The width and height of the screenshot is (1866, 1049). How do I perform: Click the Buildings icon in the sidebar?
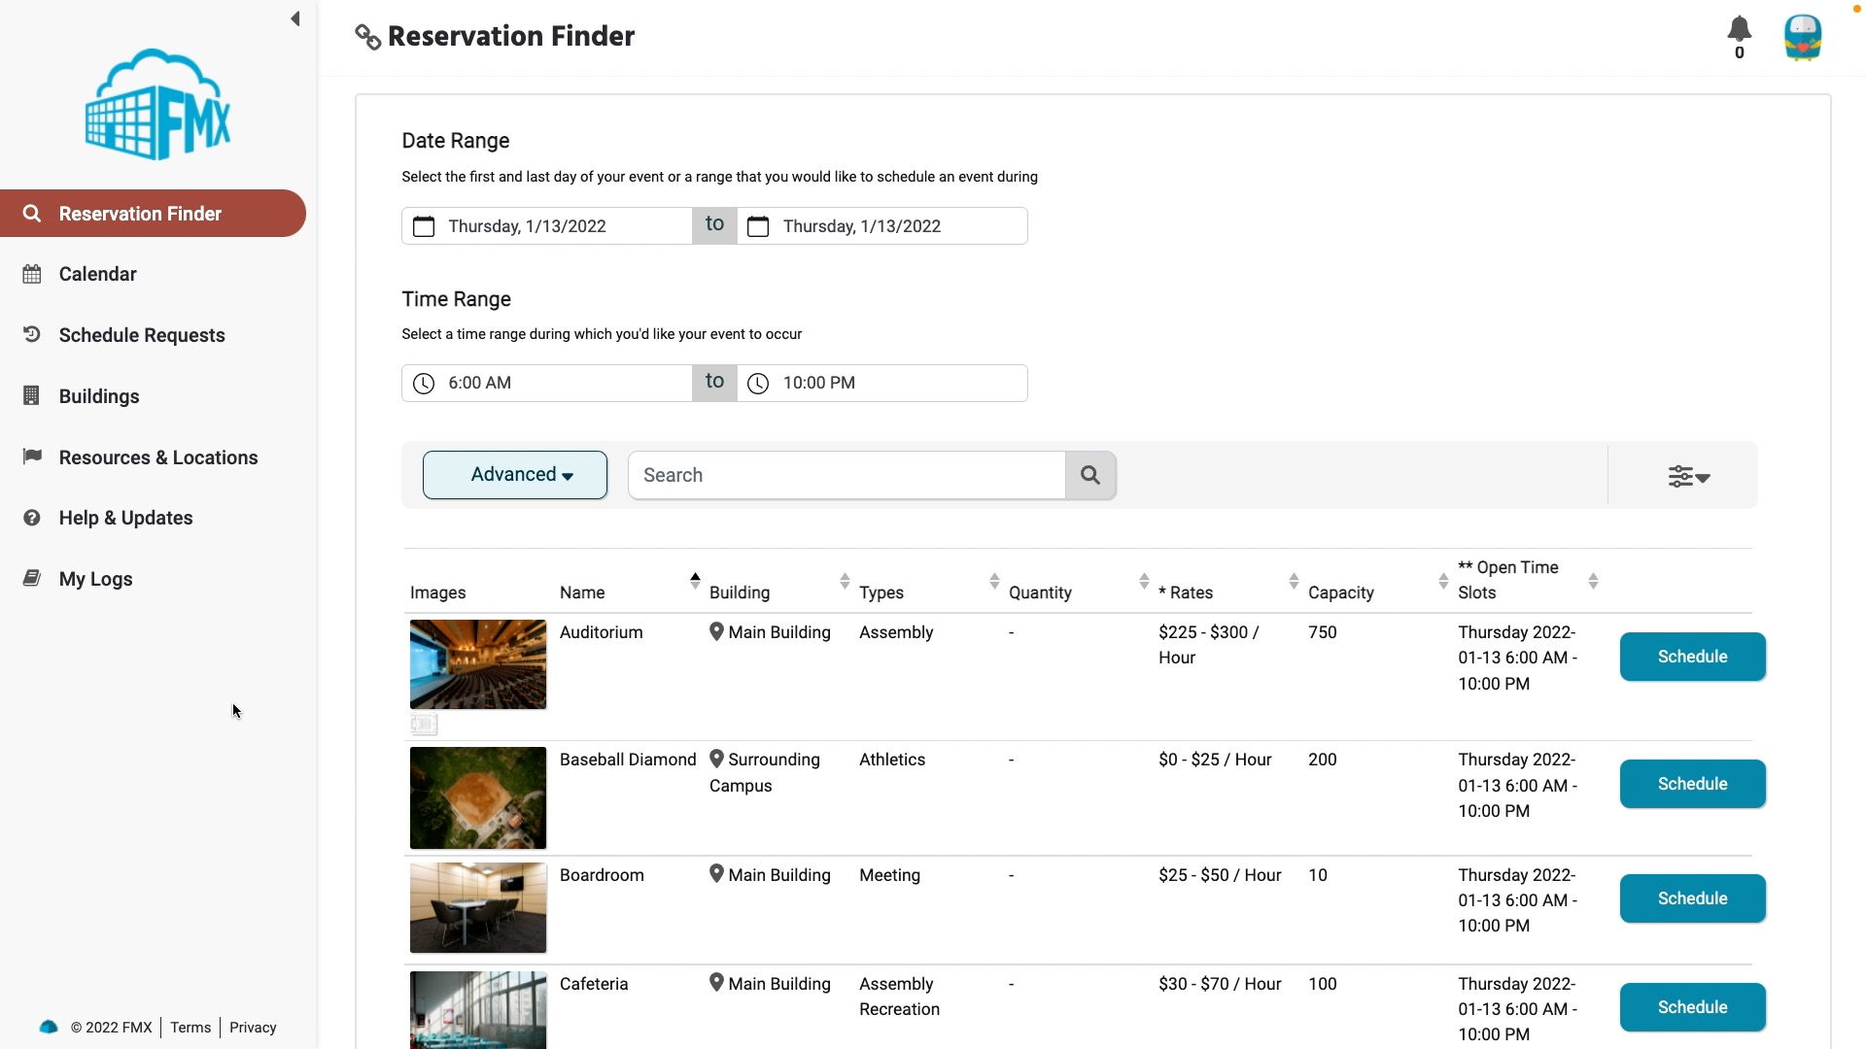tap(32, 395)
